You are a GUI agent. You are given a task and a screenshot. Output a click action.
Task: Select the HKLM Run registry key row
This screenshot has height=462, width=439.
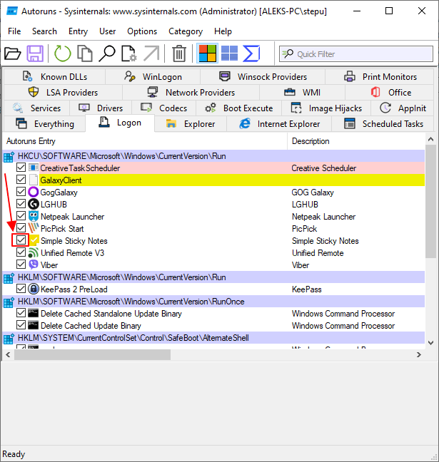[x=214, y=277]
